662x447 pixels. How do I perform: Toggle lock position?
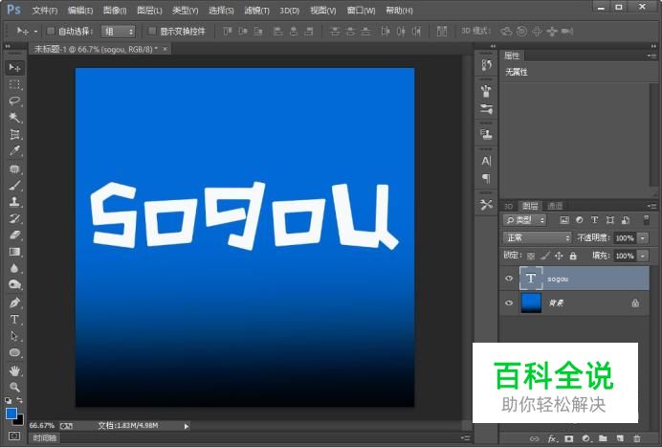tap(559, 256)
